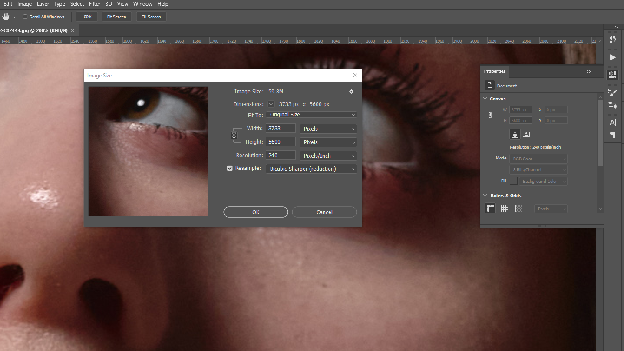Open the Resolution units dropdown
624x351 pixels.
tap(328, 156)
